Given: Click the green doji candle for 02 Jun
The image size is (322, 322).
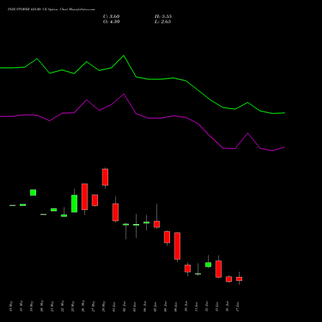Looking at the screenshot, I should 126,224.
